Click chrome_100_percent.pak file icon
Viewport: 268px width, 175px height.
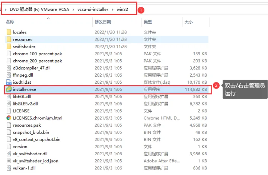(9, 54)
